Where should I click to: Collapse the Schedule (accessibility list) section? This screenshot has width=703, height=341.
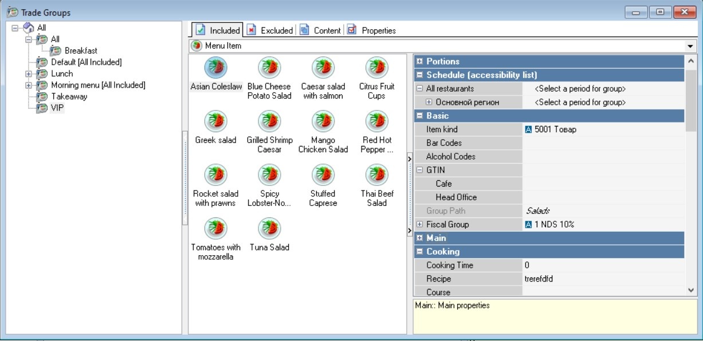point(419,75)
